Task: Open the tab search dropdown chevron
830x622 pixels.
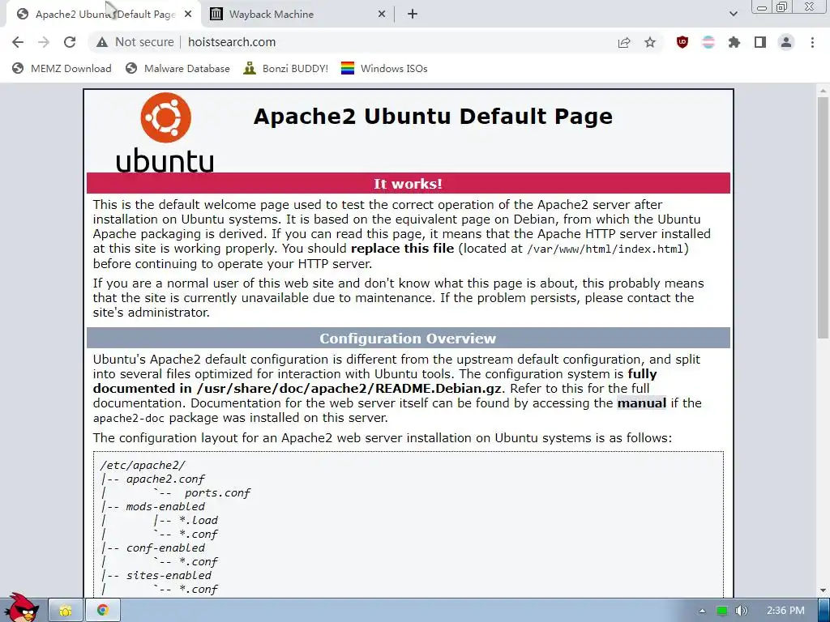Action: (x=733, y=14)
